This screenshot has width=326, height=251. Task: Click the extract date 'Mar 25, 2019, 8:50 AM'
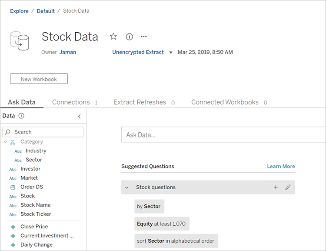pos(205,52)
